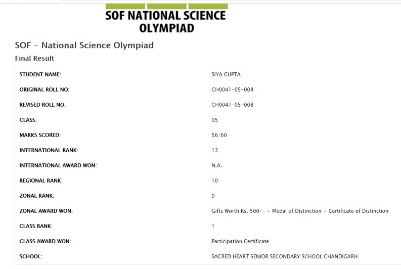Click the Participation Certificate text
Image resolution: width=401 pixels, height=269 pixels.
tap(240, 241)
